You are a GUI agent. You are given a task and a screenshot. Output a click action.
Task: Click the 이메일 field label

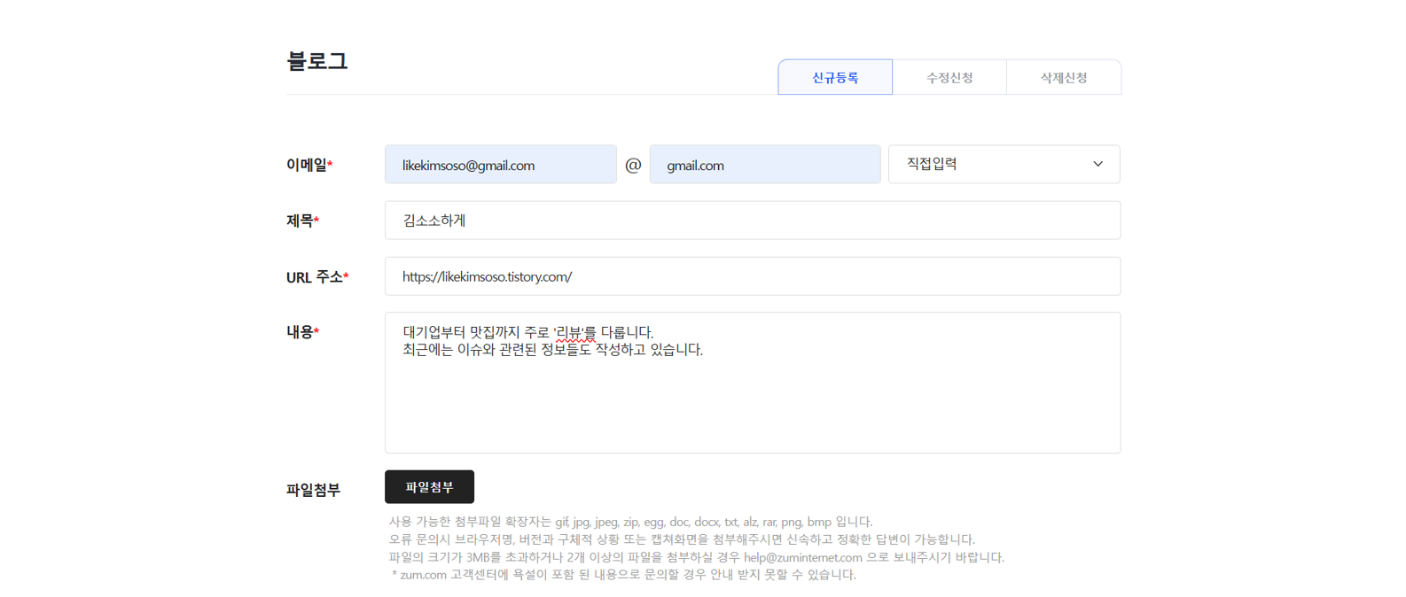309,165
